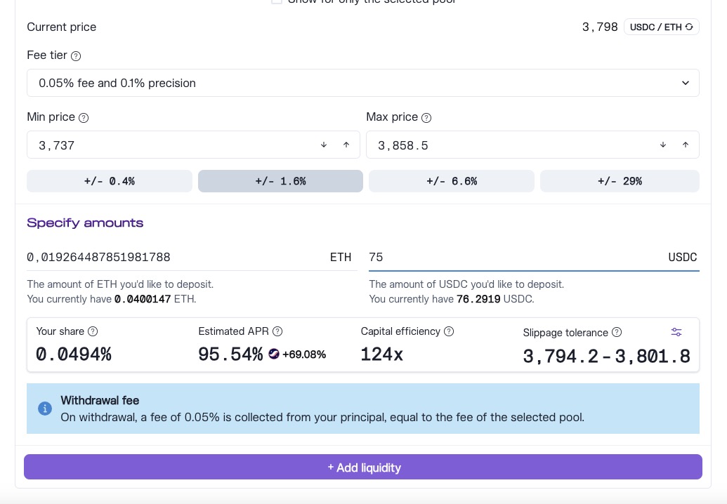Click the ETH deposit amount field
Image resolution: width=727 pixels, height=504 pixels.
[x=176, y=258]
